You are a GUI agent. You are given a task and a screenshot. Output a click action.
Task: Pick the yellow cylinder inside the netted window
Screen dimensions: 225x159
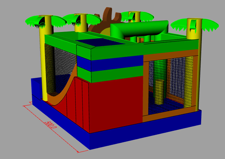click(x=159, y=92)
